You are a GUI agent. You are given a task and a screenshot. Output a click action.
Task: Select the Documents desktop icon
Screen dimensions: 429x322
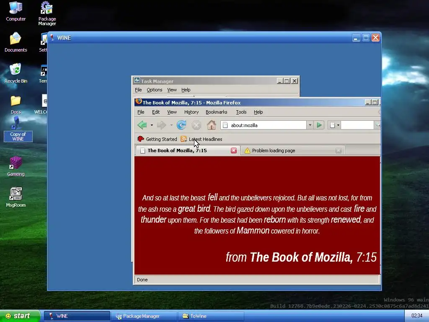pos(16,42)
